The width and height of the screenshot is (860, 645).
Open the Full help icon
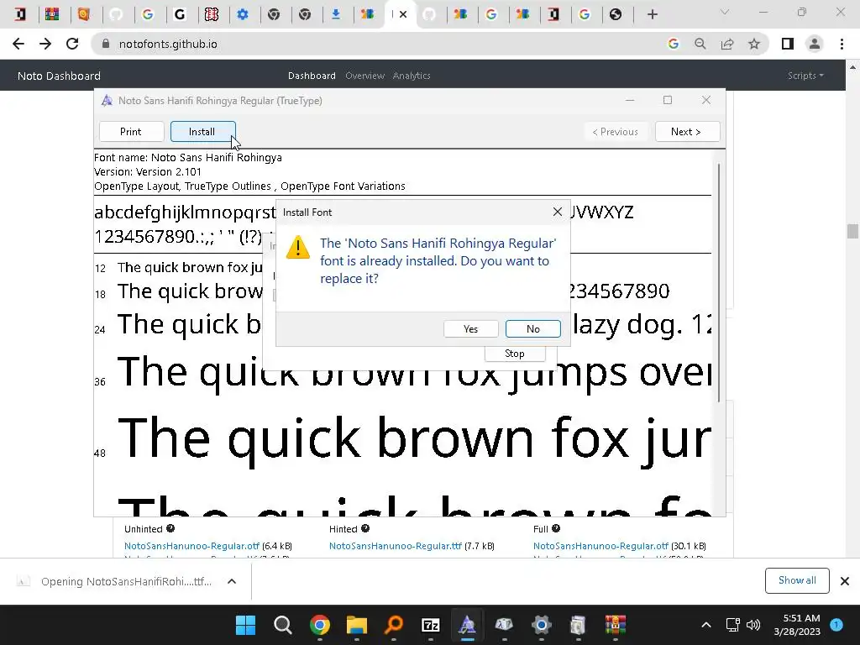(556, 528)
